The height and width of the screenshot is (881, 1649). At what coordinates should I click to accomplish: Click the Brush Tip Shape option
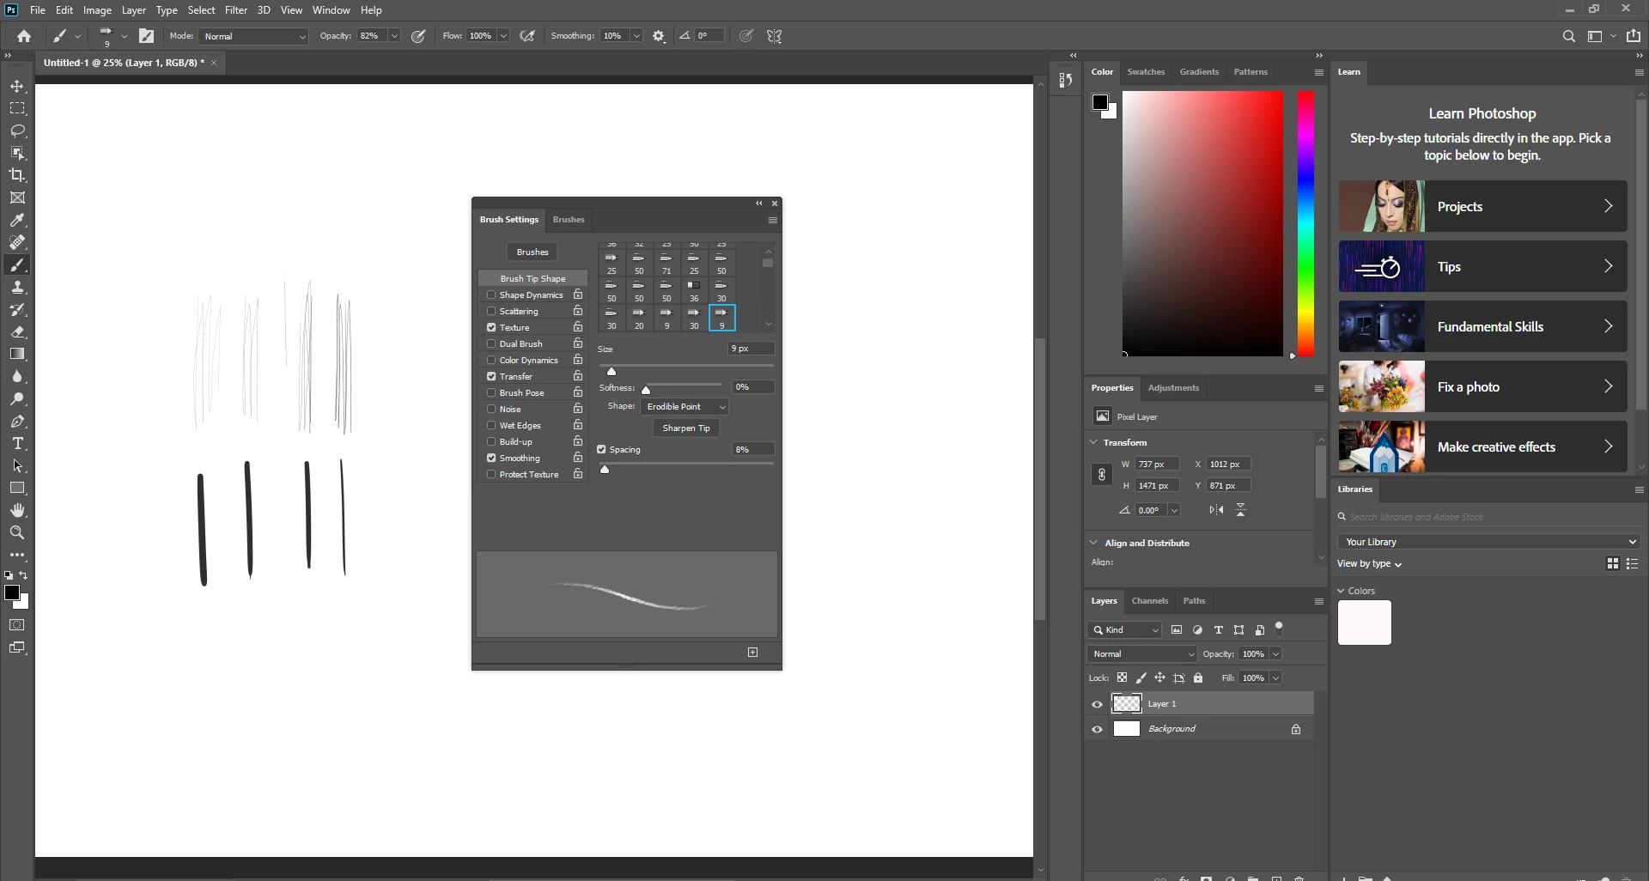coord(533,279)
